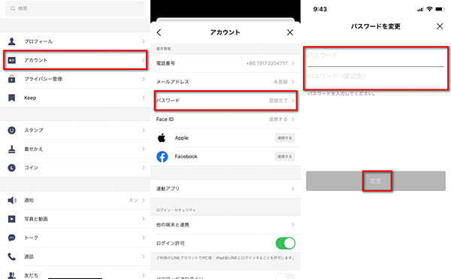The image size is (451, 279).
Task: Open アカウント settings via its chevron
Action: pyautogui.click(x=144, y=60)
